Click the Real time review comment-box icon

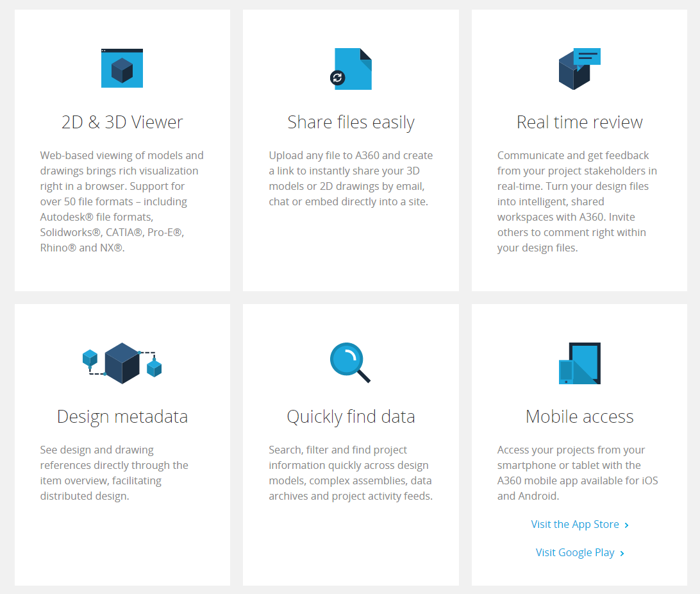click(x=579, y=69)
